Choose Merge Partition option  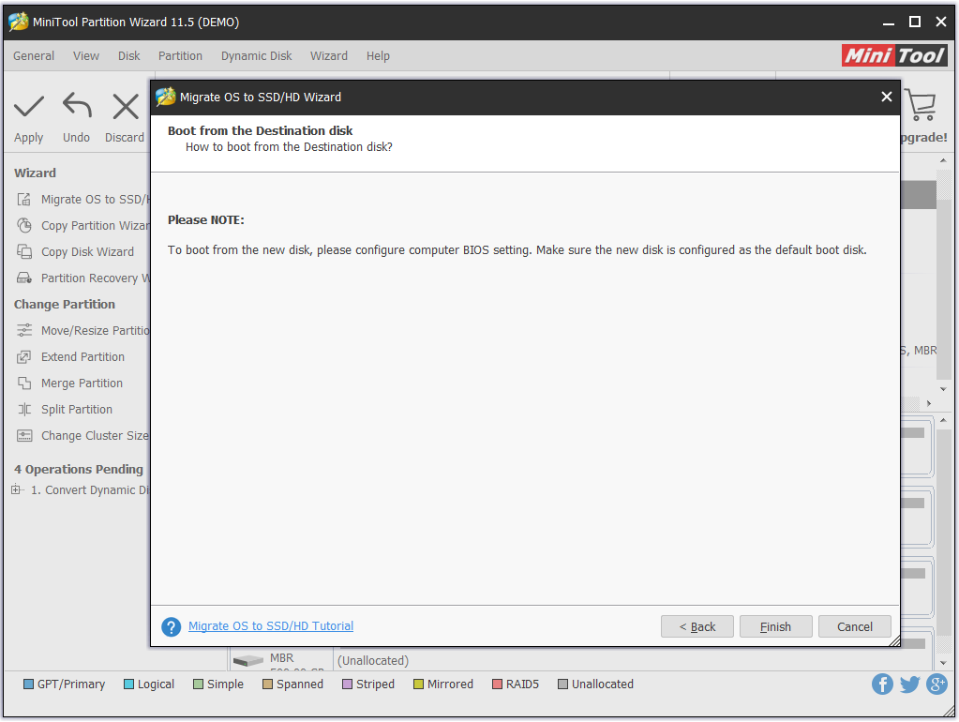(x=82, y=384)
